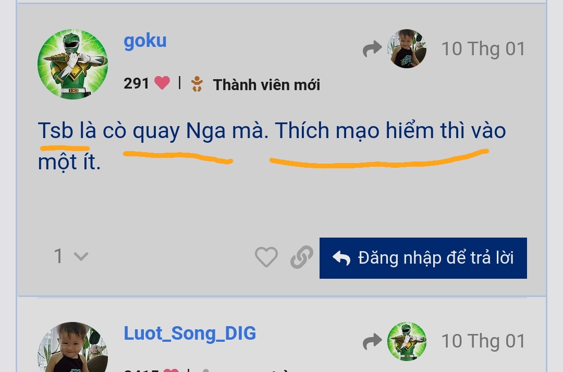Click the Thành viên mới rank label
Screen dimensions: 563x372
tap(266, 85)
